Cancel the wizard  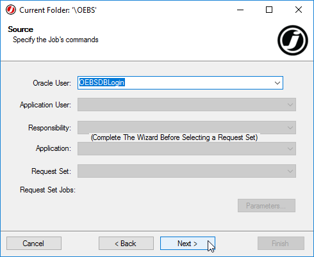[34, 243]
